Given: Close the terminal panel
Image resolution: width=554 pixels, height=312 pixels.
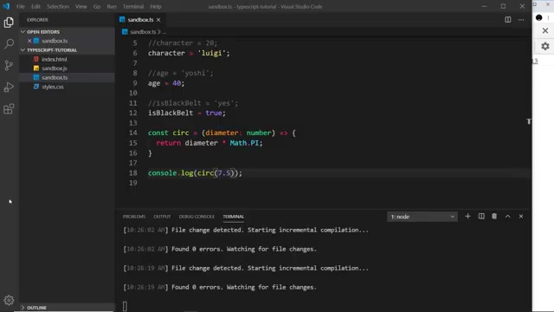Looking at the screenshot, I should 521,216.
